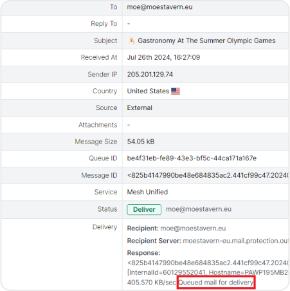Select the To address moe@moestavern.eu

point(159,7)
